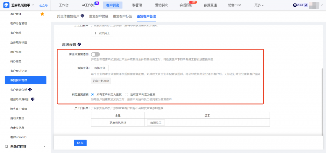Switch to the 重复客户备注 tab

pos(146,16)
